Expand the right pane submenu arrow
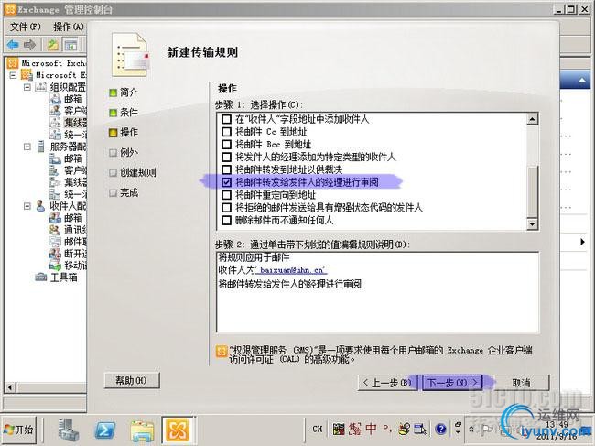 click(x=582, y=242)
